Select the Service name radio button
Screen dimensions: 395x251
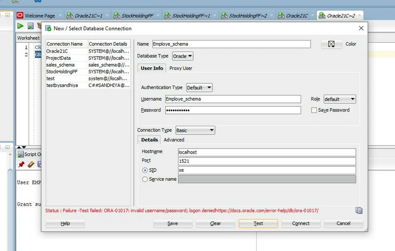click(x=145, y=180)
